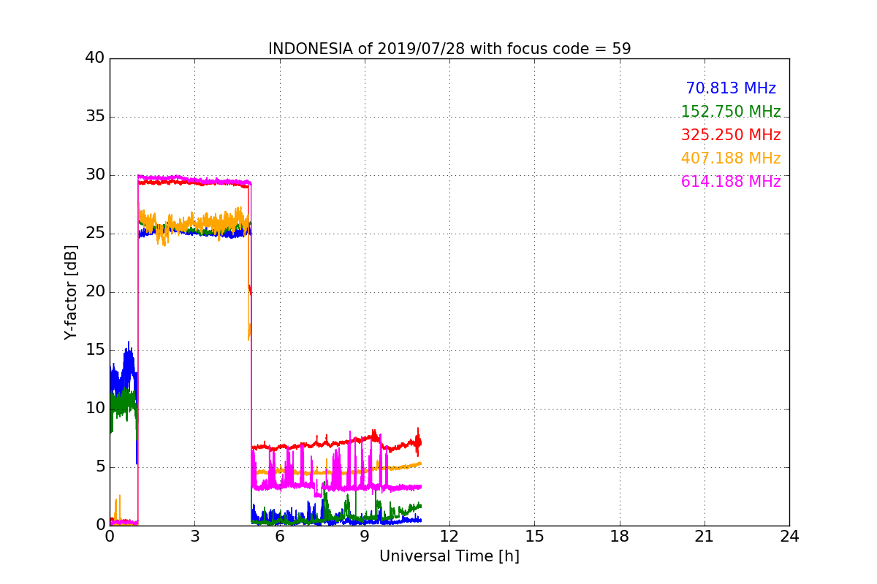Click the y-axis tick label 35
The width and height of the screenshot is (877, 584).
click(95, 117)
